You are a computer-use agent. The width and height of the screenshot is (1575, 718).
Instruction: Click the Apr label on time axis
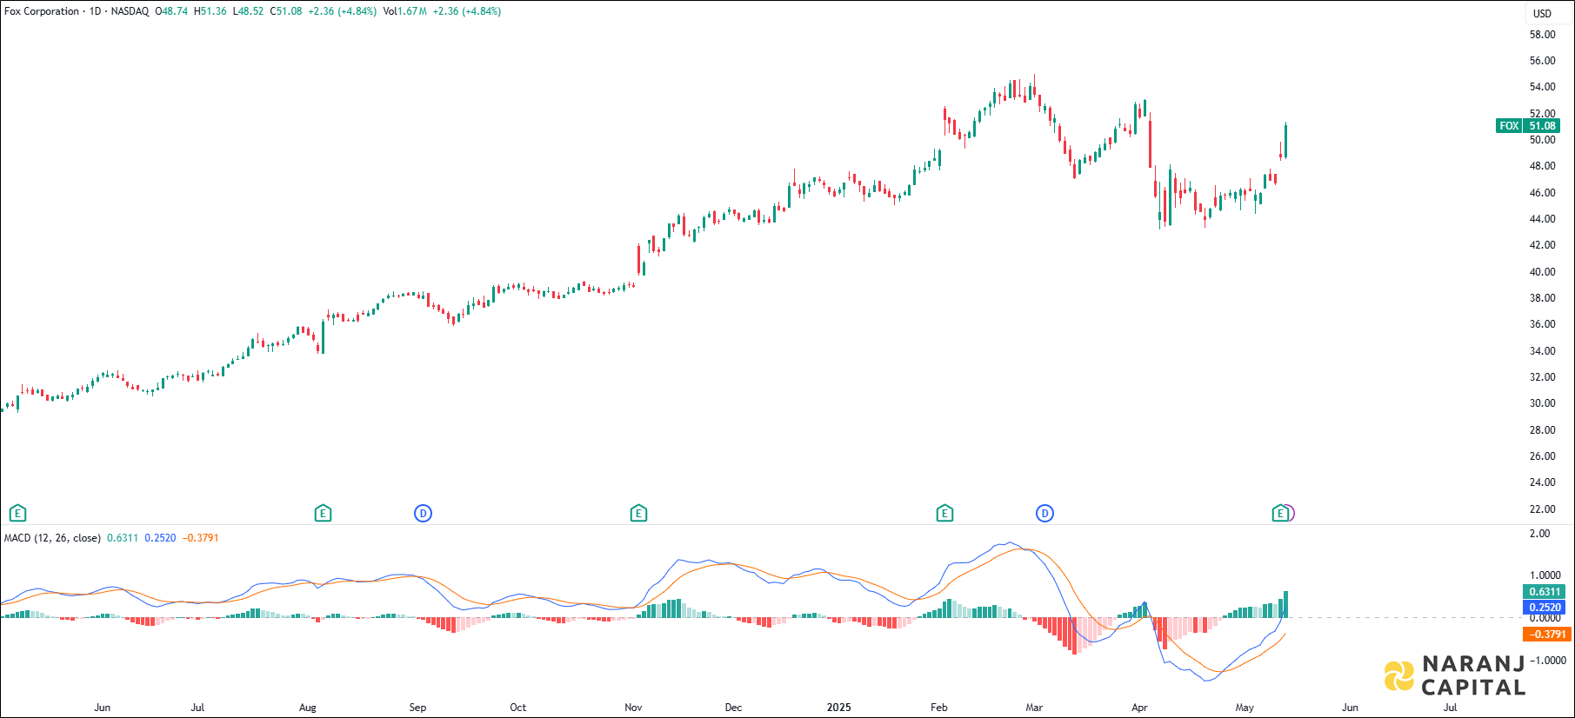[1139, 708]
